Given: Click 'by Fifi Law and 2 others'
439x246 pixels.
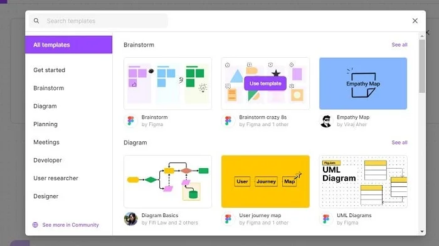Looking at the screenshot, I should (x=170, y=223).
